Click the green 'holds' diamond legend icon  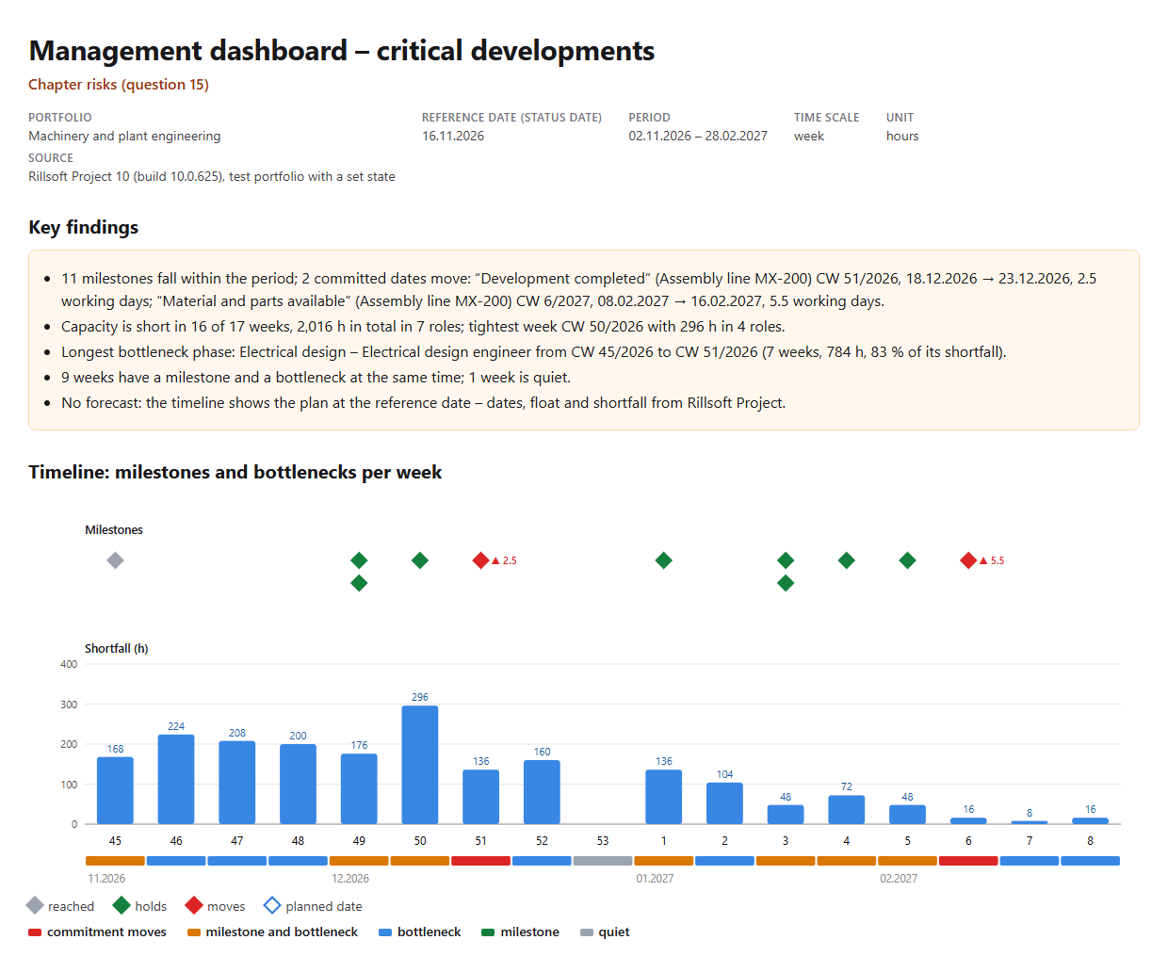click(122, 905)
